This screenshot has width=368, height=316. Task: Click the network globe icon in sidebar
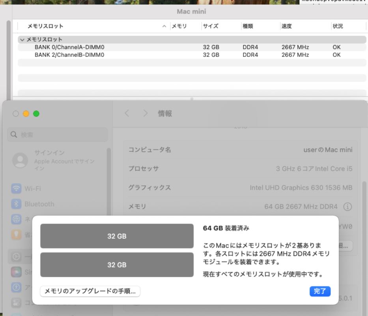[16, 219]
